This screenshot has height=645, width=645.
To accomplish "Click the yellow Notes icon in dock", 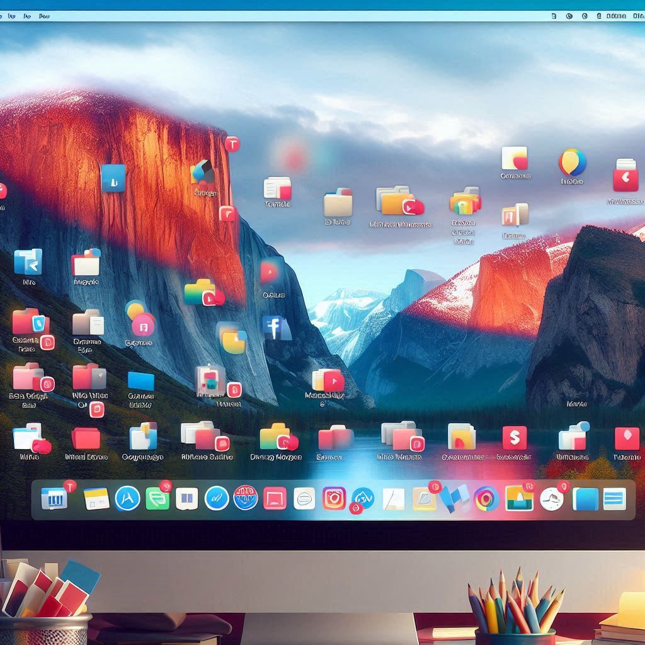I will click(96, 498).
